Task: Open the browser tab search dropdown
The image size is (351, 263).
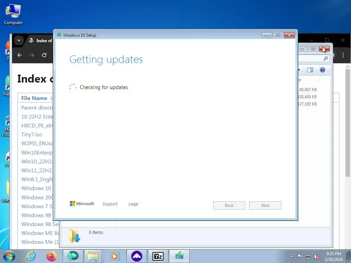Action: (x=19, y=40)
